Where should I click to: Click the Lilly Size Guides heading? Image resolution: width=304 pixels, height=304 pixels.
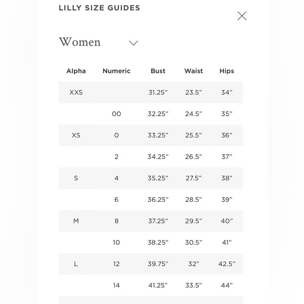pos(99,8)
